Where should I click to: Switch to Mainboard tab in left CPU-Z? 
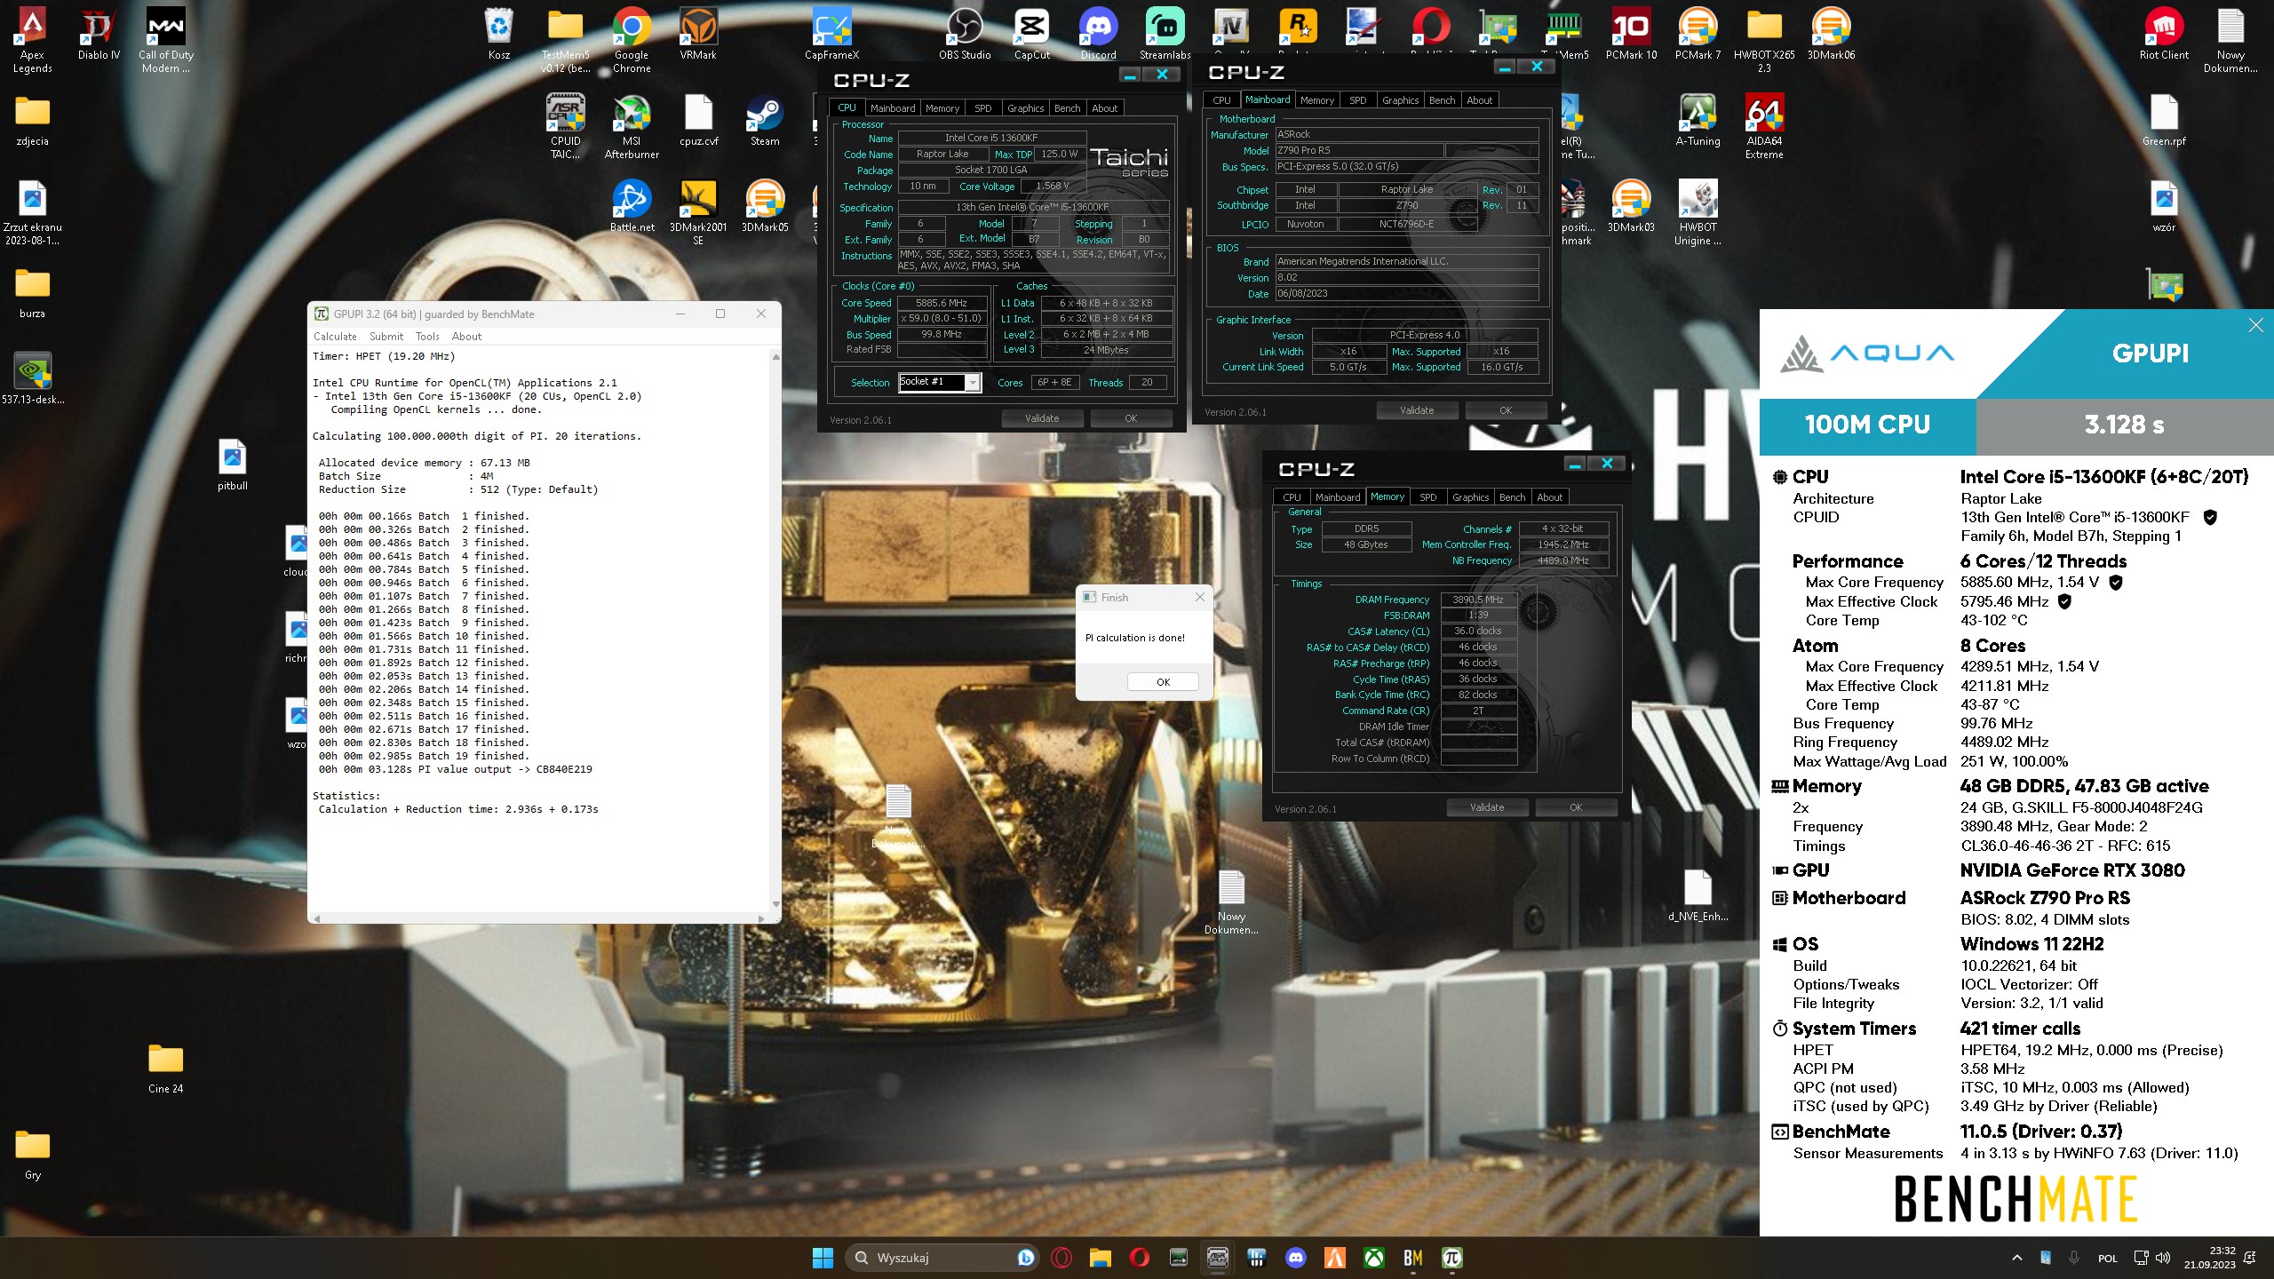point(893,108)
